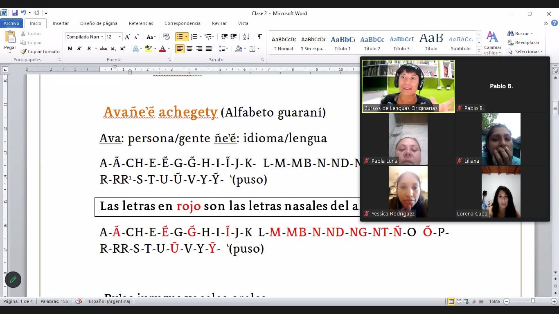Switch to the Insertar ribbon tab
The height and width of the screenshot is (314, 559).
coord(61,23)
